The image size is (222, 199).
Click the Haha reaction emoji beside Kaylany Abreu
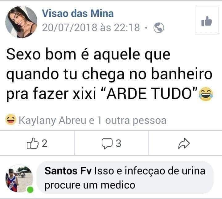(10, 120)
